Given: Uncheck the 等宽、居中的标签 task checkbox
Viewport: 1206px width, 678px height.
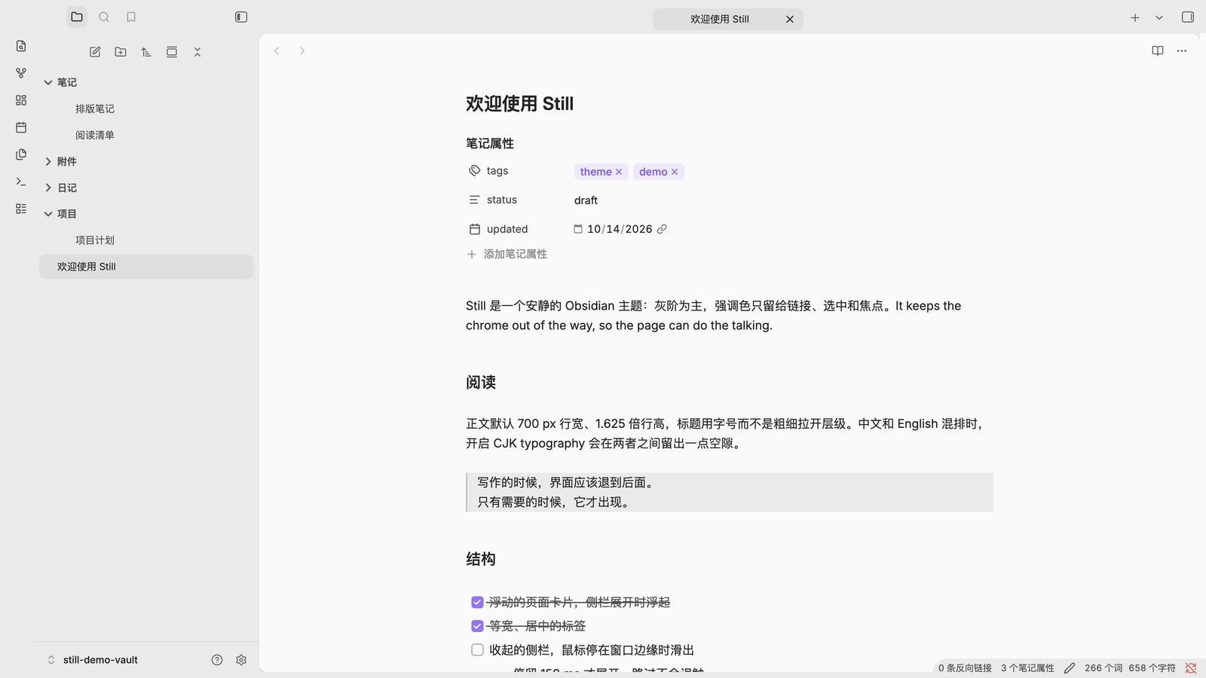Looking at the screenshot, I should [477, 626].
